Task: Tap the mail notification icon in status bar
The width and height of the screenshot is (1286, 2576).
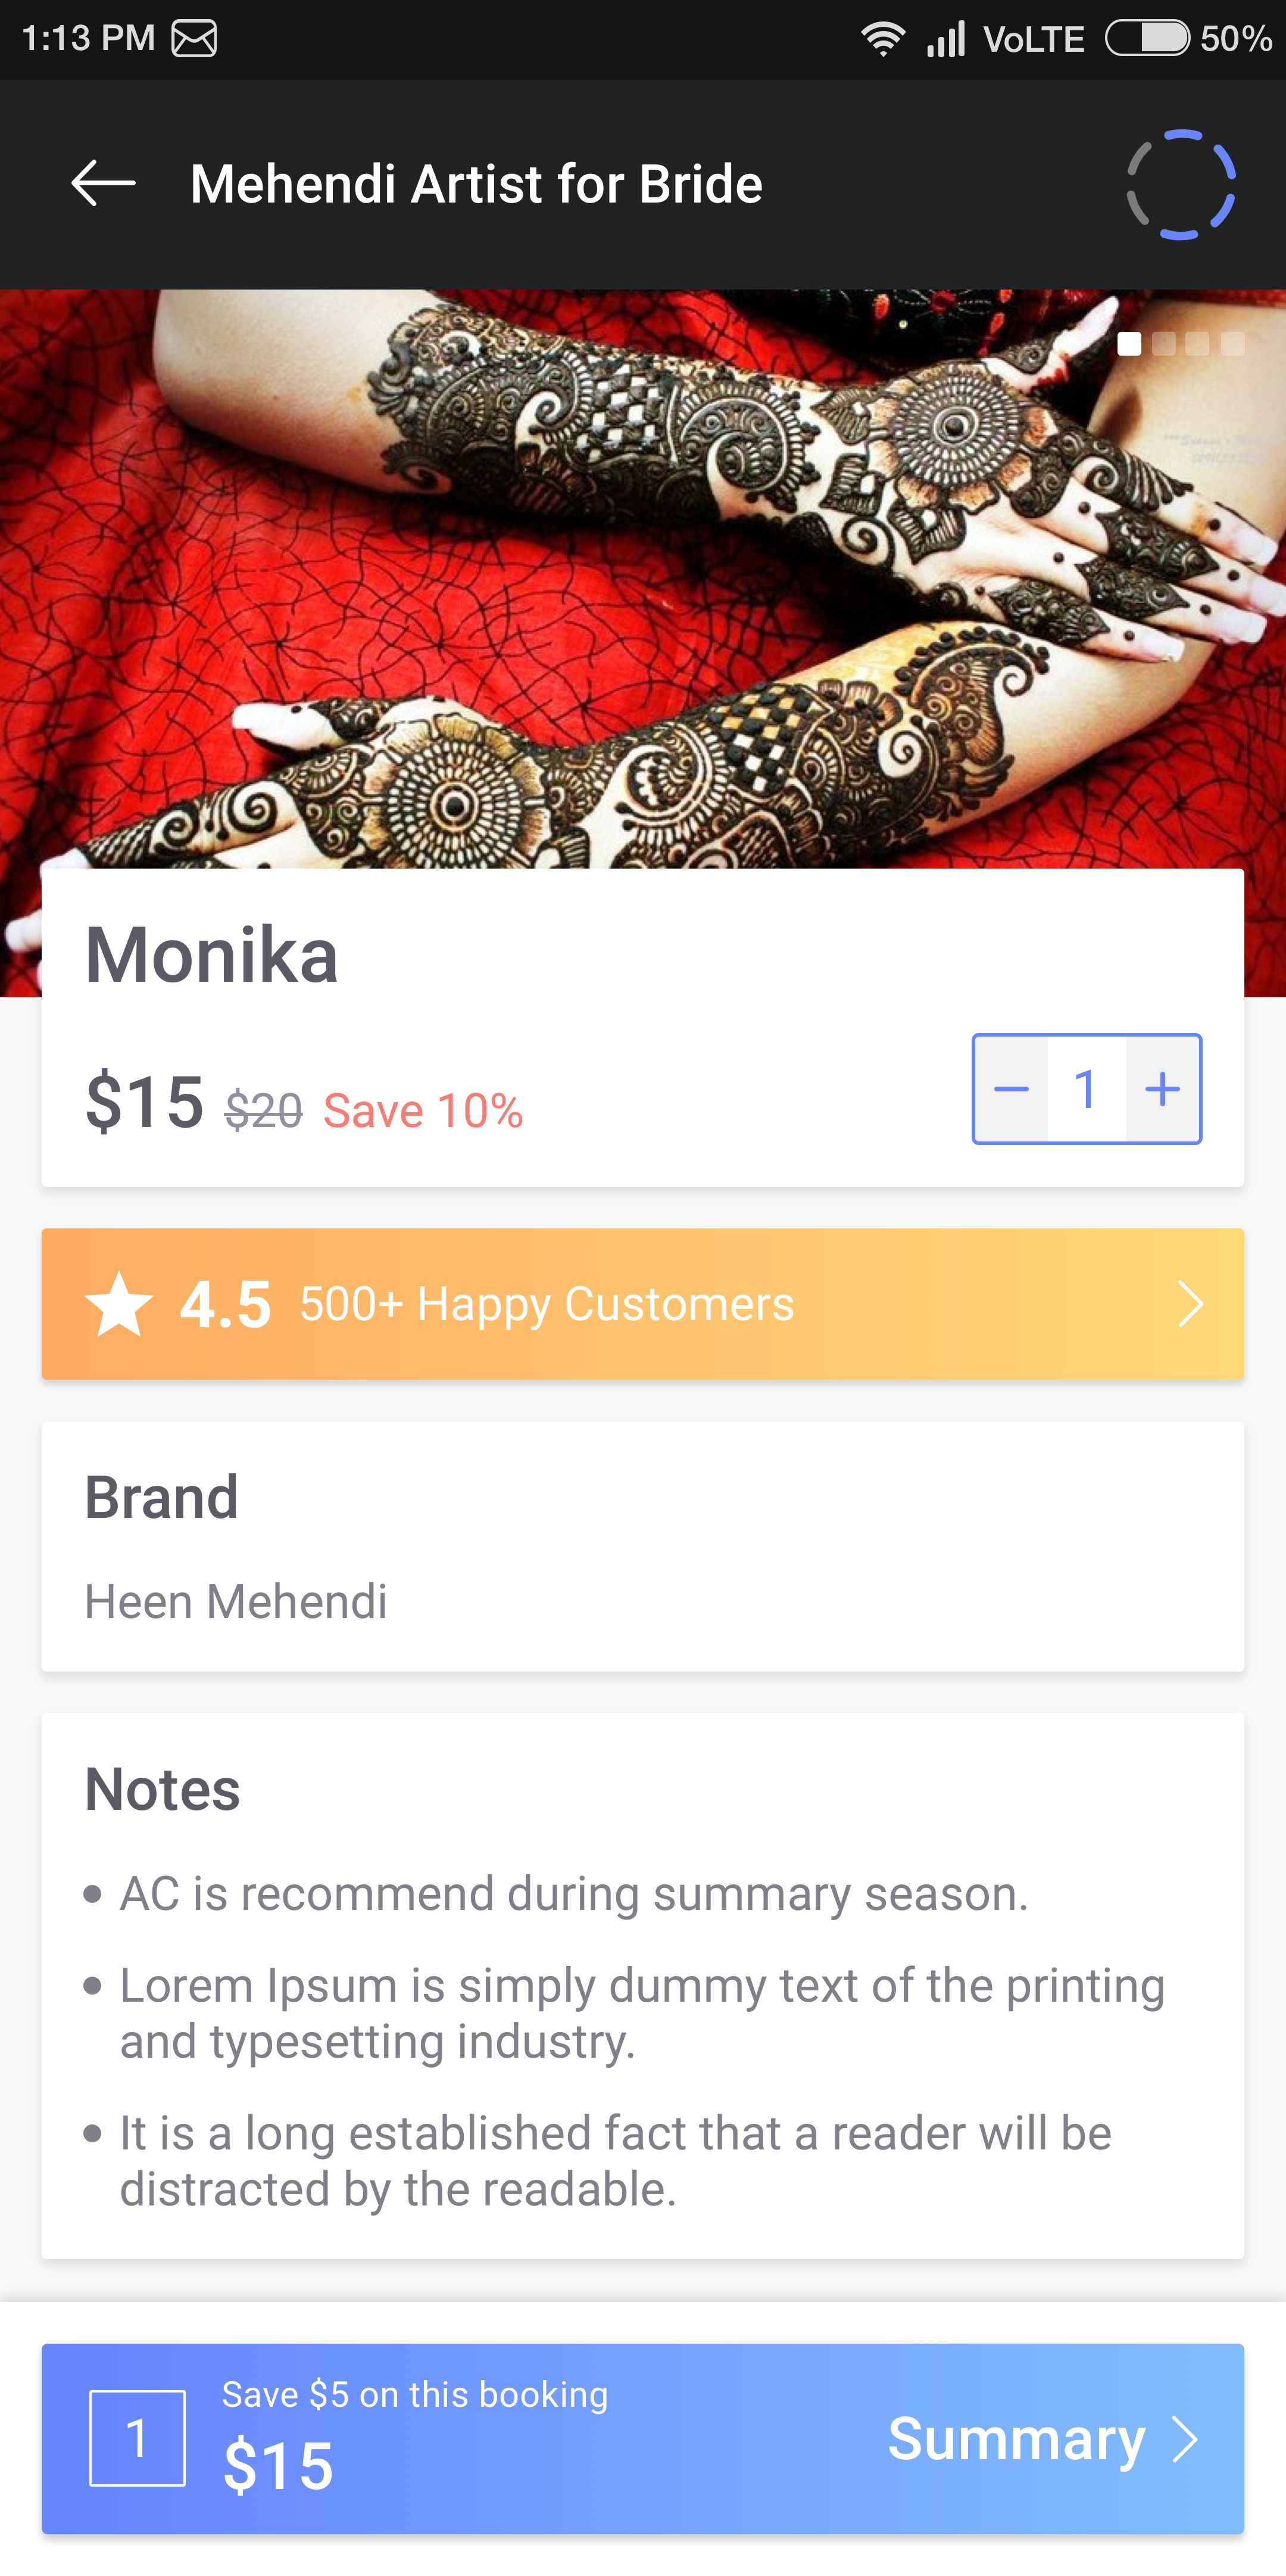Action: (x=194, y=39)
